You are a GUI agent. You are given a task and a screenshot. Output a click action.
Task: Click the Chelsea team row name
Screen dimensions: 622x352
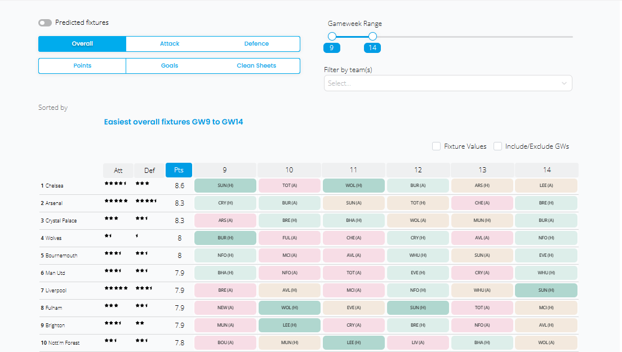tap(54, 186)
